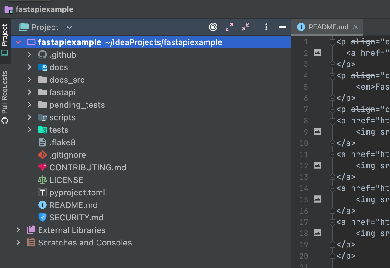Collapse the fastapiexample root folder chevron
This screenshot has height=268, width=390.
18,42
